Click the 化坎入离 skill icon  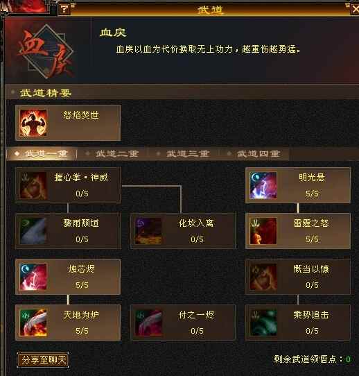pos(148,231)
